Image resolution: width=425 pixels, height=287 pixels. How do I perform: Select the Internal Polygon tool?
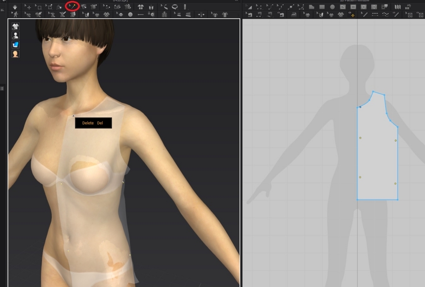tap(343, 7)
